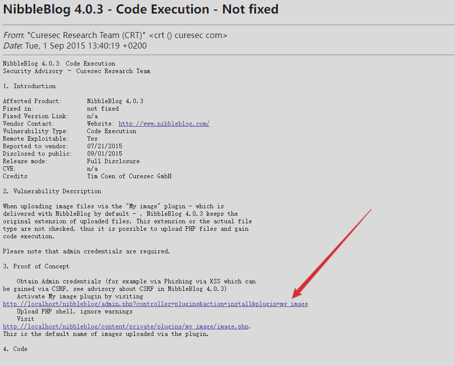Screen dimensions: 455x366
Task: Click the 'not fixed' value text
Action: tap(103, 109)
